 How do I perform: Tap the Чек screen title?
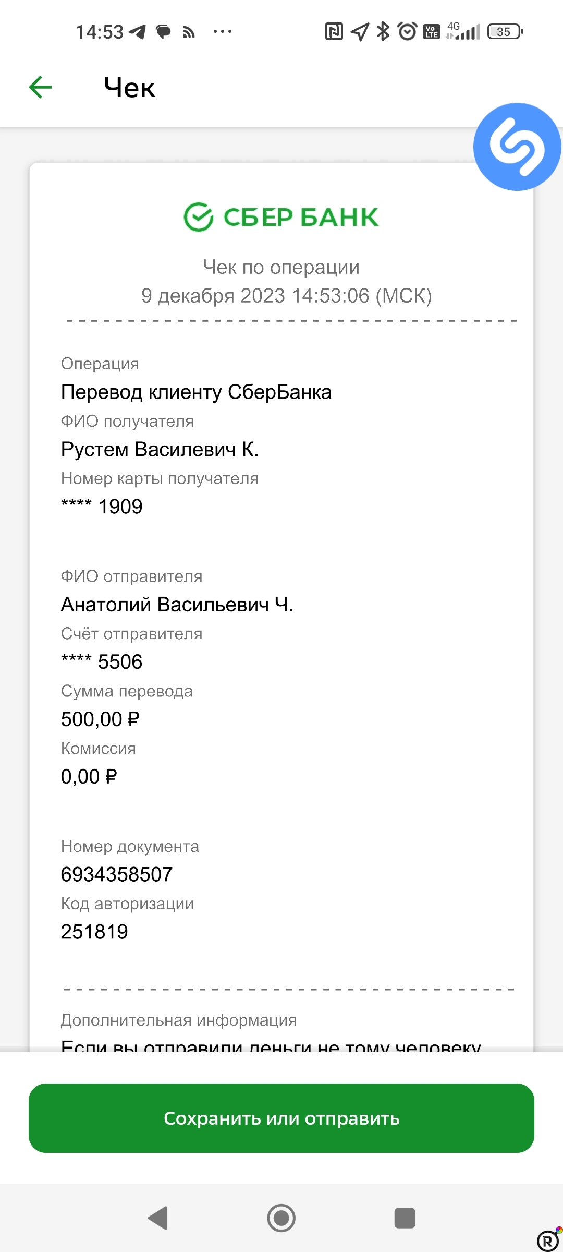click(128, 87)
